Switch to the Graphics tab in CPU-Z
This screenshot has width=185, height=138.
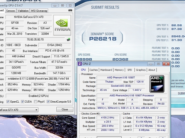point(141,70)
